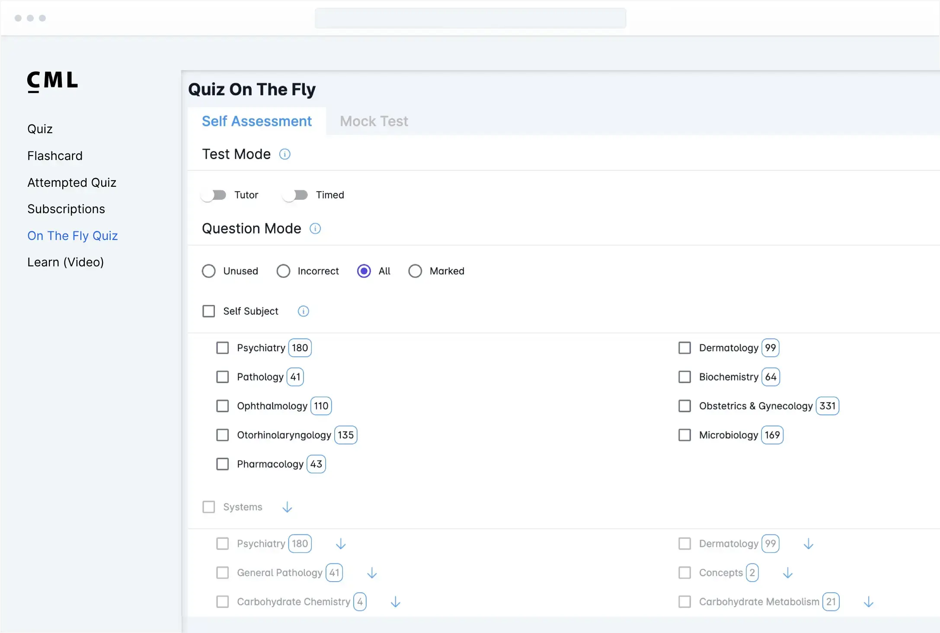
Task: Switch to the Mock Test tab
Action: click(374, 121)
